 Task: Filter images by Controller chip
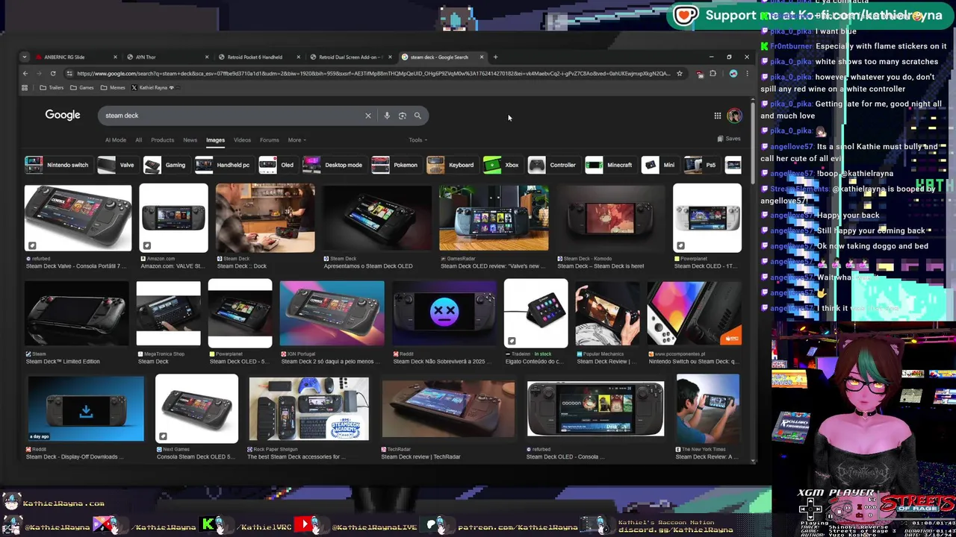(x=553, y=165)
